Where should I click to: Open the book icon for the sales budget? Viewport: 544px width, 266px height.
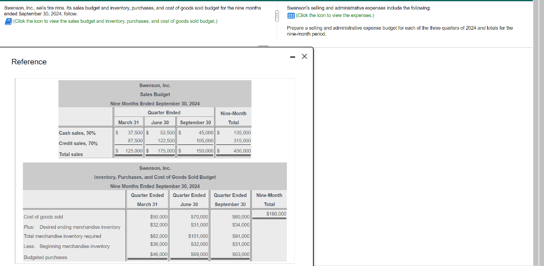tap(8, 21)
